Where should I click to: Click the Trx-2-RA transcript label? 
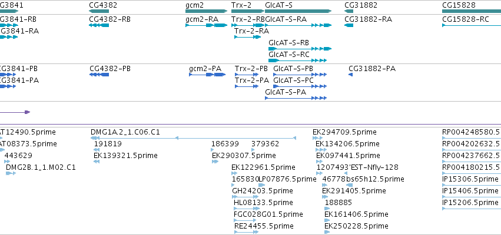coord(251,31)
